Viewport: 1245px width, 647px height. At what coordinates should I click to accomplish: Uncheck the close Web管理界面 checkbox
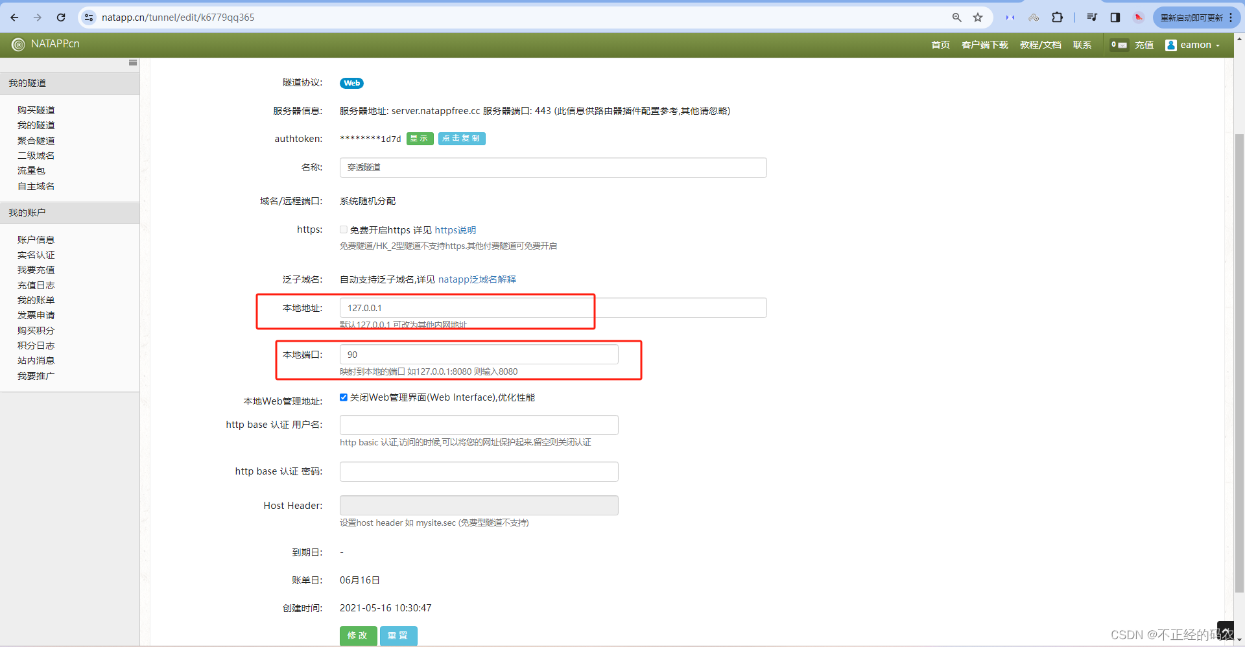click(x=344, y=397)
